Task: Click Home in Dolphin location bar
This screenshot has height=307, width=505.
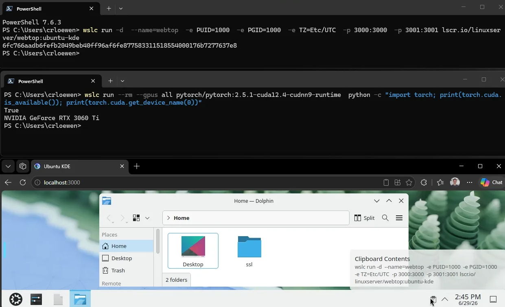Action: pos(181,218)
